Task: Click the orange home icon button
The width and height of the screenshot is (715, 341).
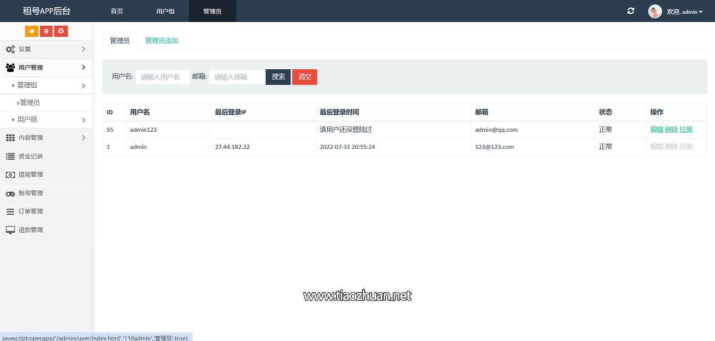Action: pyautogui.click(x=31, y=31)
